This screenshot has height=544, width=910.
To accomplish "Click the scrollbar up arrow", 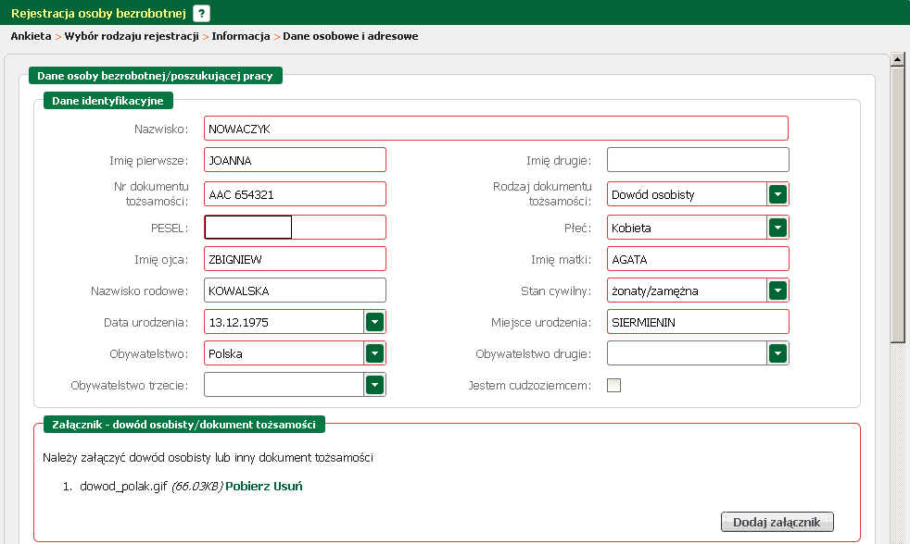I will (898, 58).
